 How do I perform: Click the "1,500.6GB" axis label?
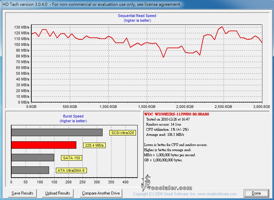pos(147,107)
